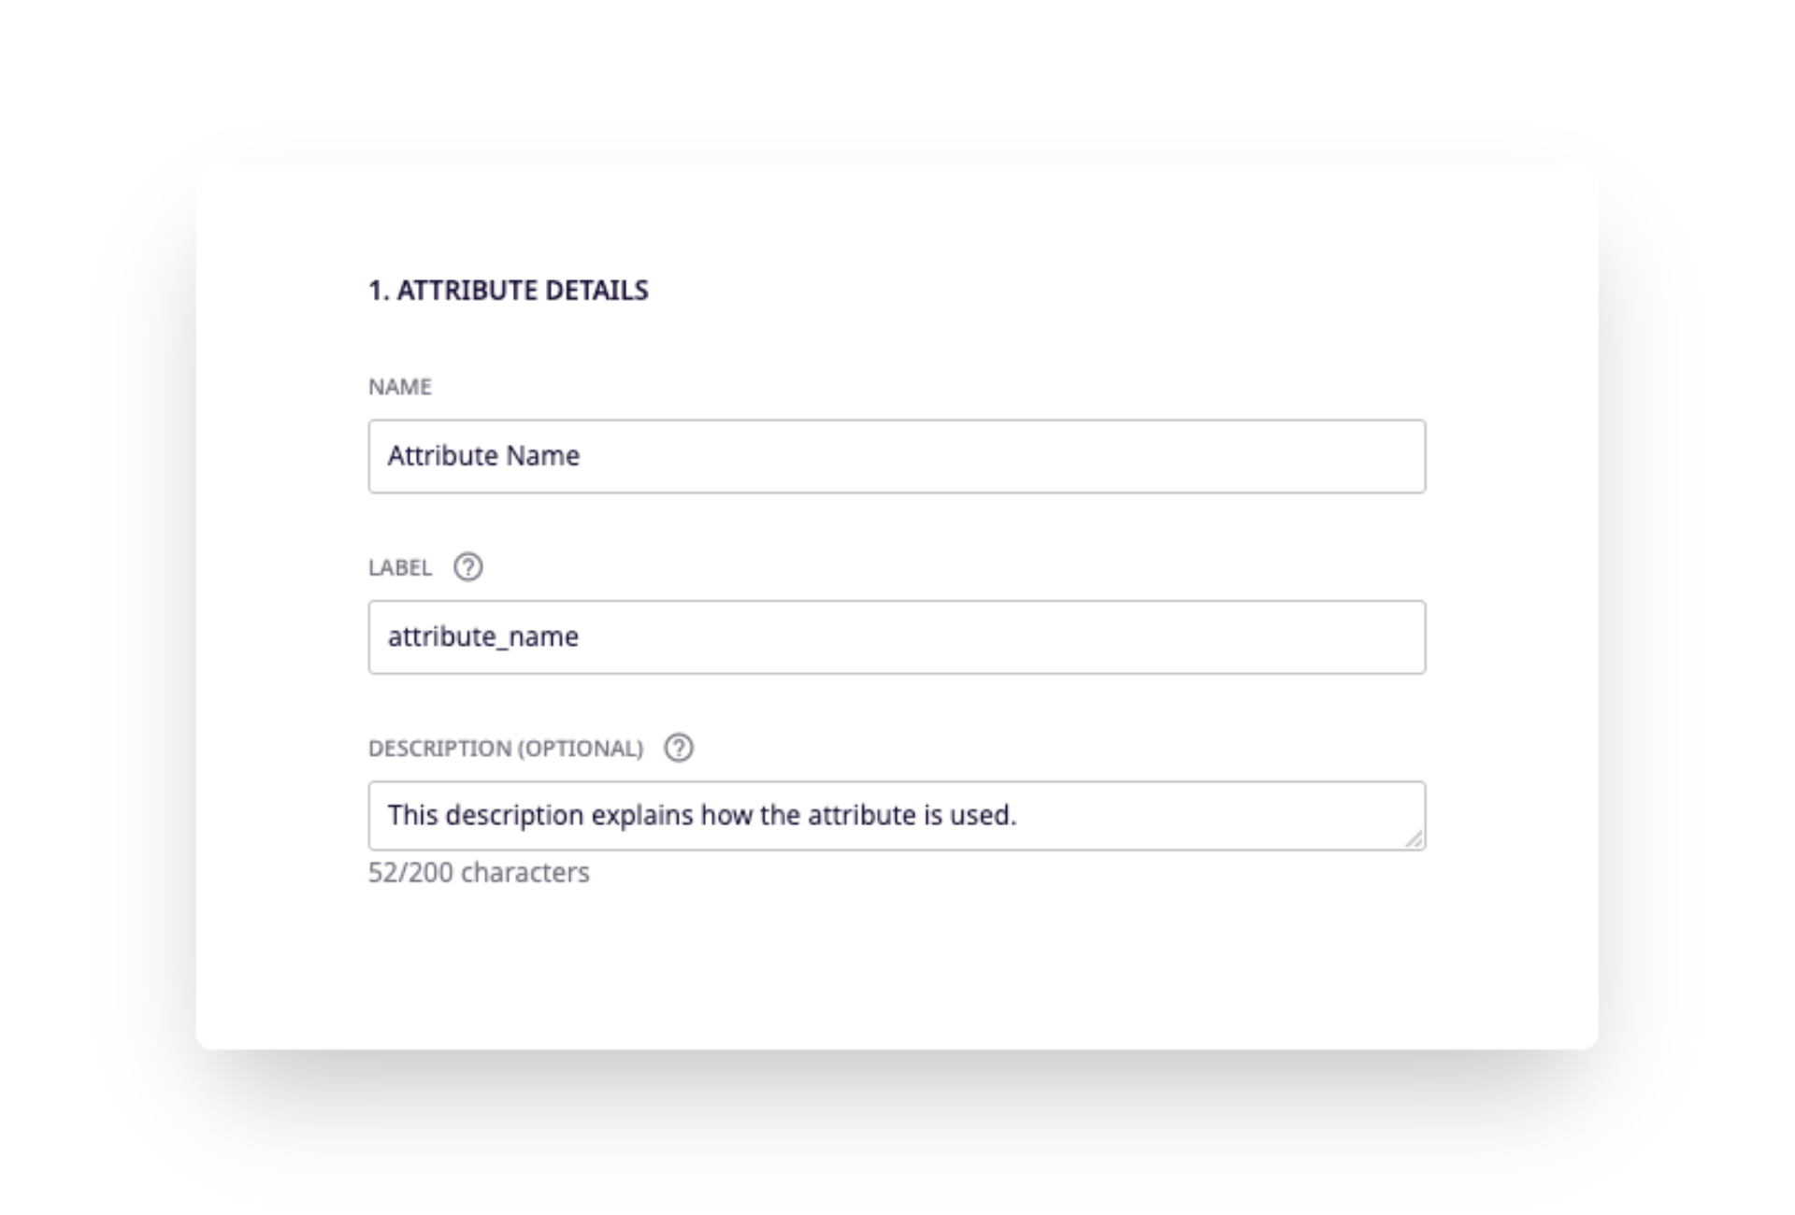Click the attribute_name text value
Image resolution: width=1795 pixels, height=1215 pixels.
[483, 636]
